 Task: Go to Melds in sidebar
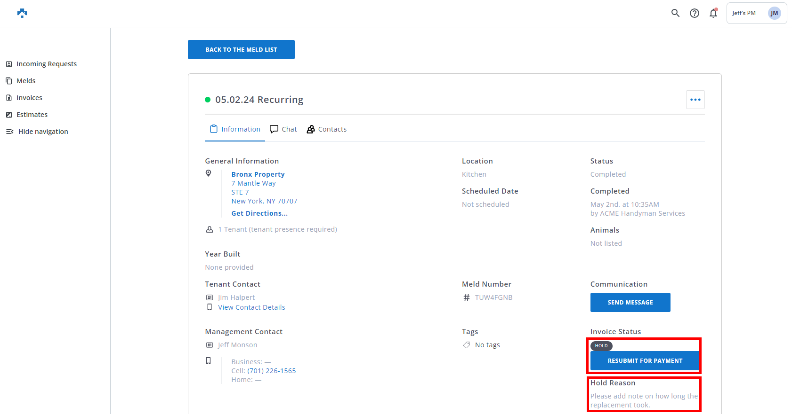tap(26, 81)
